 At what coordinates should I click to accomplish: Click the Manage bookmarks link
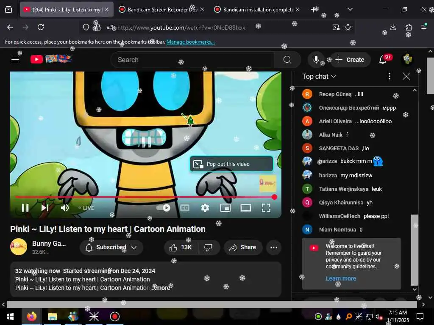190,42
